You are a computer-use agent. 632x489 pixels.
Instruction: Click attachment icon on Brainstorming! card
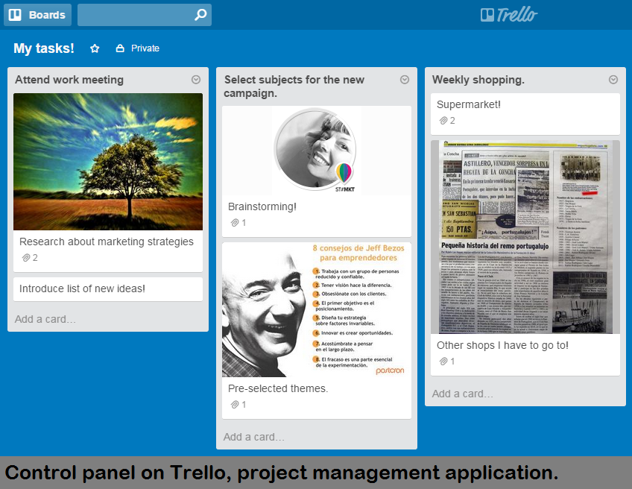235,223
